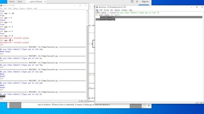The height and width of the screenshot is (114, 204).
Task: Maximize the Python Shell window
Action: point(80,5)
